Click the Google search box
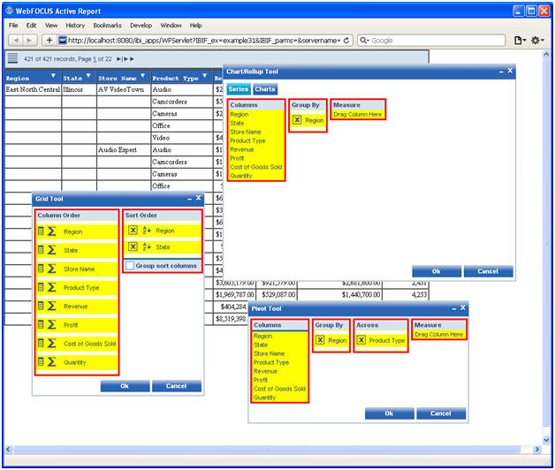 tap(431, 41)
